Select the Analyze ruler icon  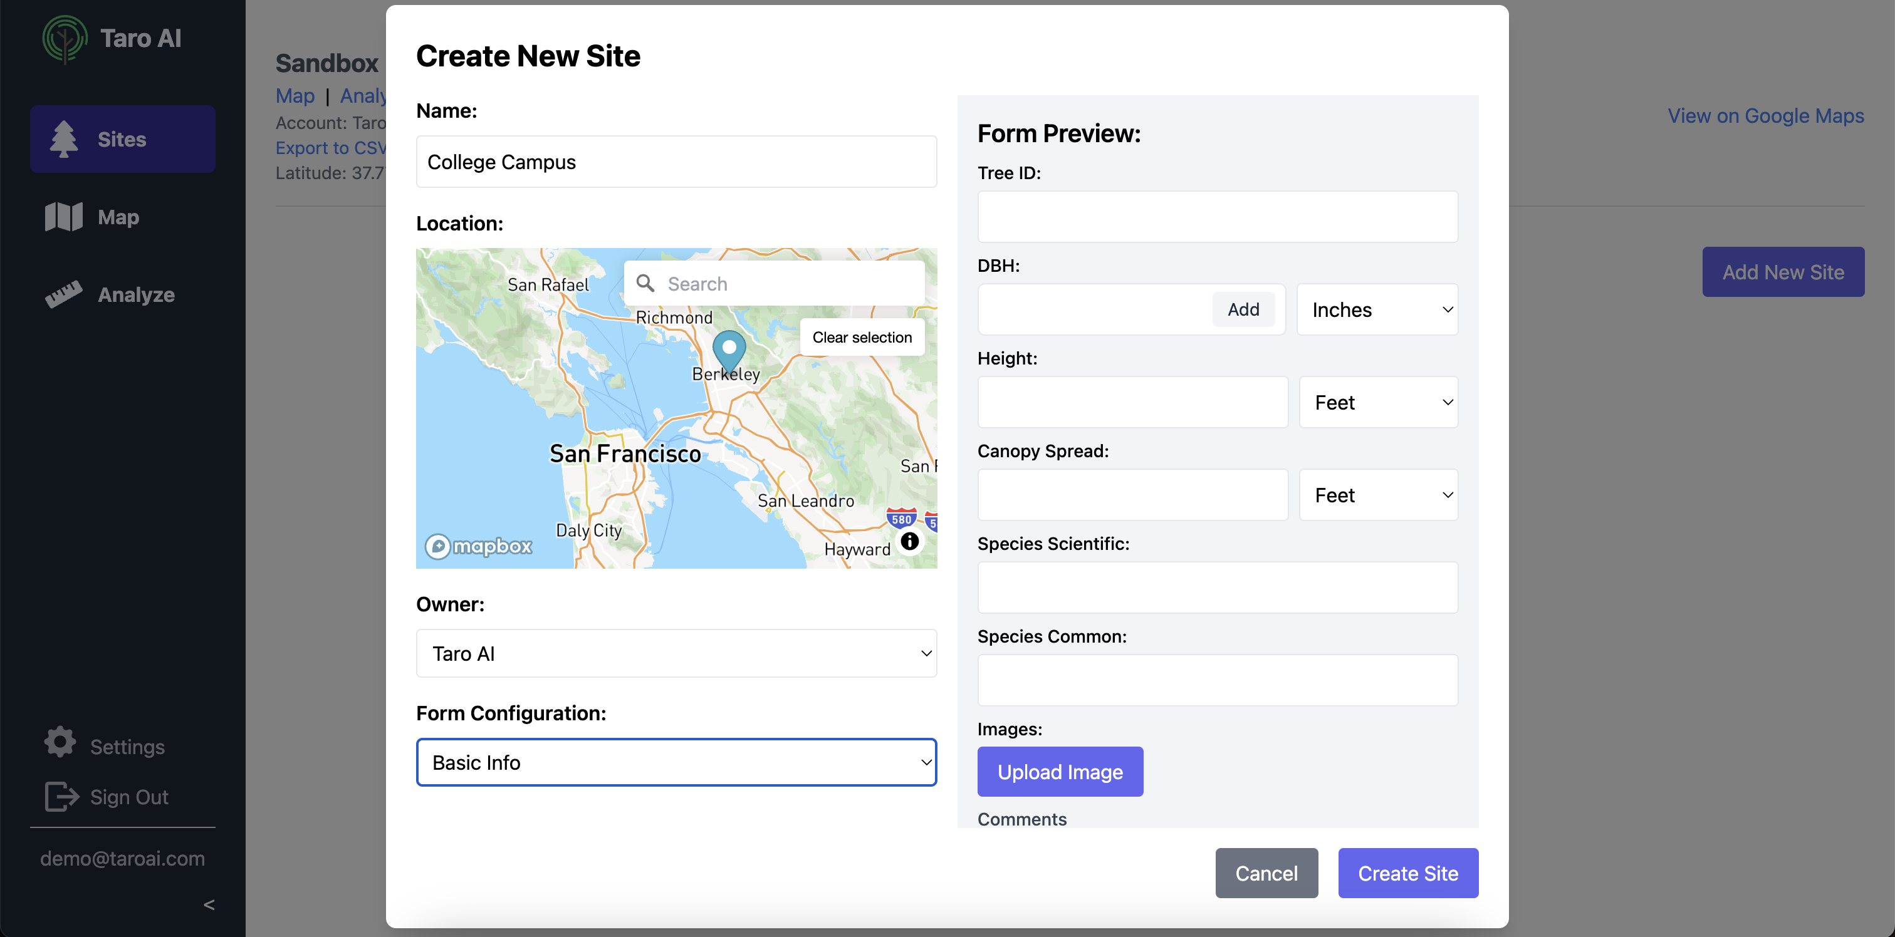point(63,294)
